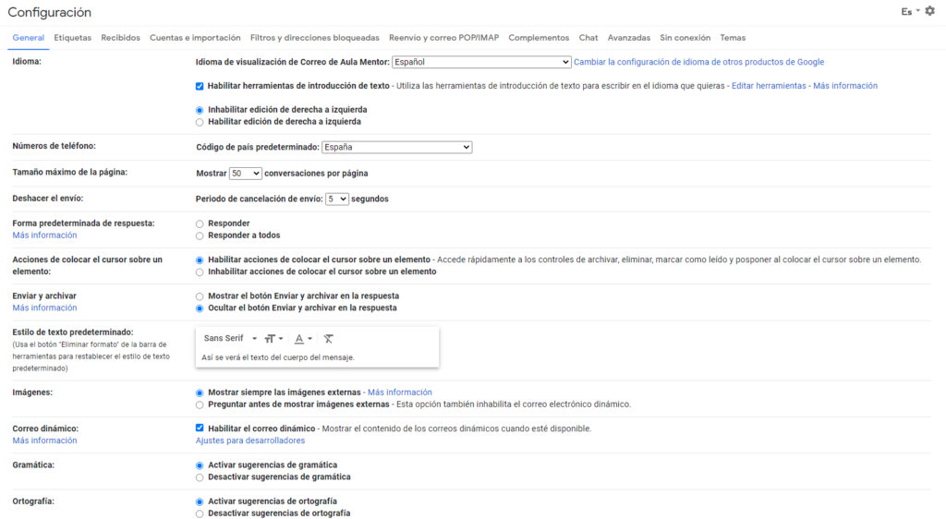
Task: Select Preguntar antes de mostrar imágenes externas
Action: point(200,405)
